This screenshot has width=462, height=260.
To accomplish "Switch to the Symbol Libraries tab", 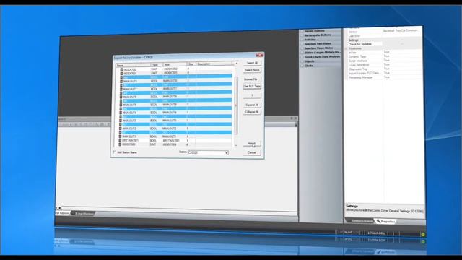I will click(360, 221).
